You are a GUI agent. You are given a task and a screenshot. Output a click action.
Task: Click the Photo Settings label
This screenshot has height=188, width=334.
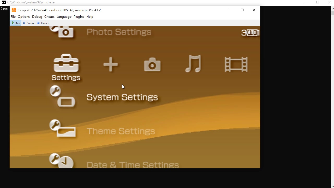click(x=119, y=32)
